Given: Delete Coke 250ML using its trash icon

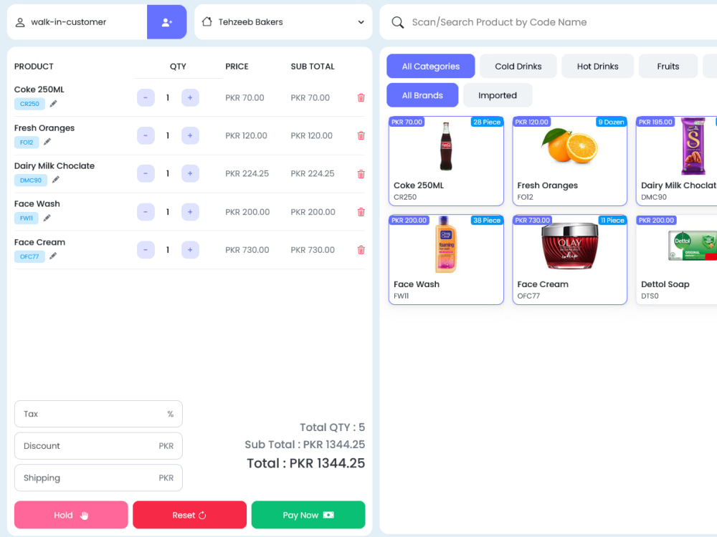Looking at the screenshot, I should (361, 97).
